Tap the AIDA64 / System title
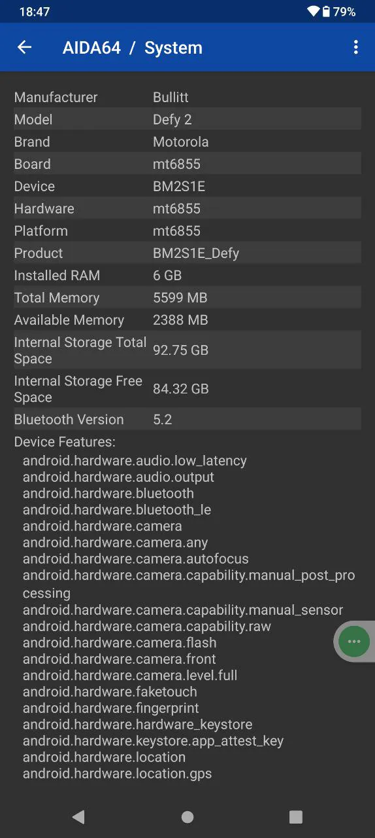 133,48
